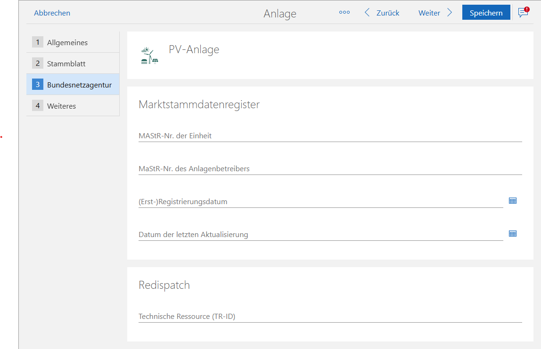Click the back chevron beside Zurück
This screenshot has height=349, width=541.
tap(367, 12)
